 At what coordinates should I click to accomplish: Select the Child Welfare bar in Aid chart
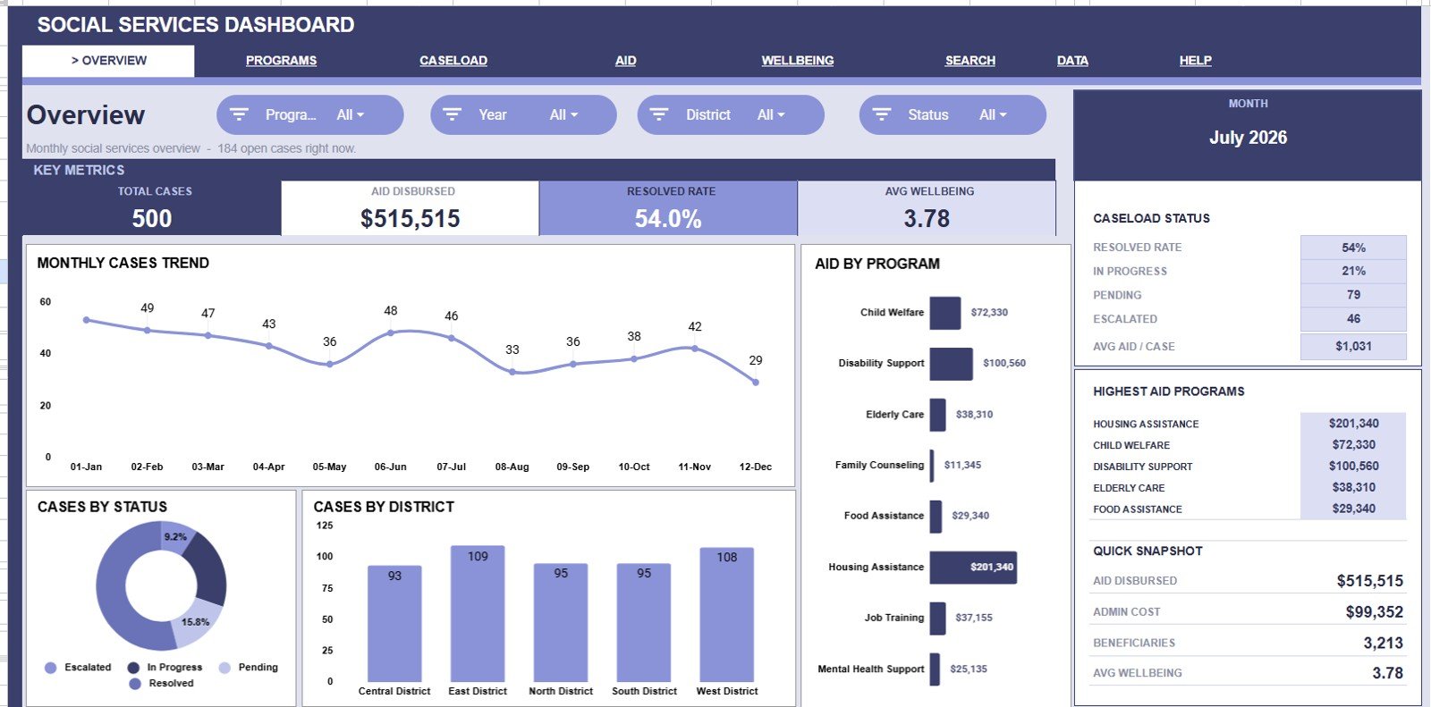(944, 313)
